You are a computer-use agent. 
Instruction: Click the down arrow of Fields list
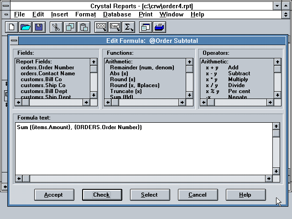[94, 95]
